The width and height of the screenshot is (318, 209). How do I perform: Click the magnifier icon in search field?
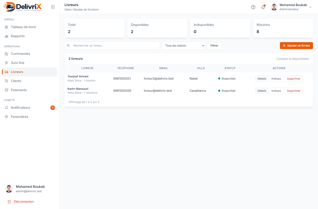click(x=69, y=46)
